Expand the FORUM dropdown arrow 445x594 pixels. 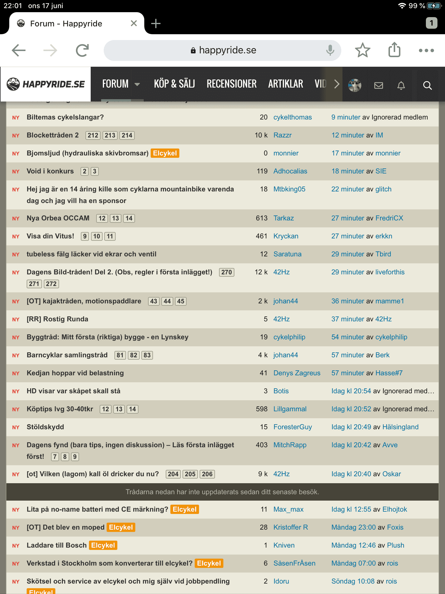click(x=137, y=84)
